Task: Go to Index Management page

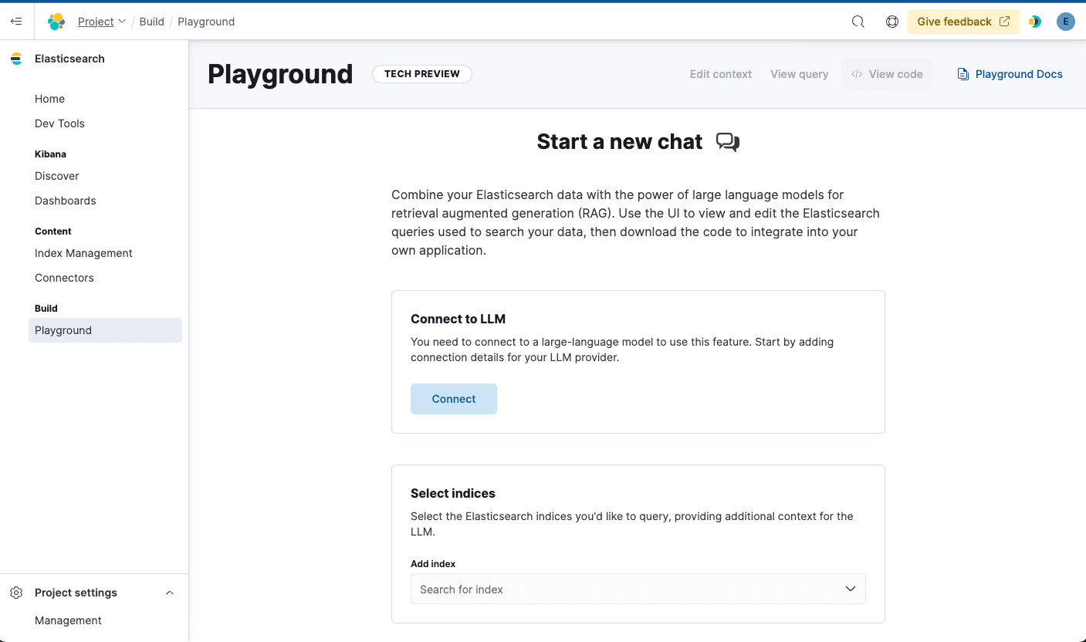Action: pos(83,253)
